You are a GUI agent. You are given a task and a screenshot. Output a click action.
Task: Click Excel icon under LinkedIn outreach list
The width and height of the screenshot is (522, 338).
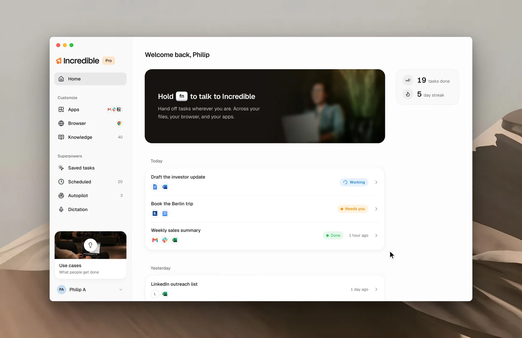[x=165, y=294]
